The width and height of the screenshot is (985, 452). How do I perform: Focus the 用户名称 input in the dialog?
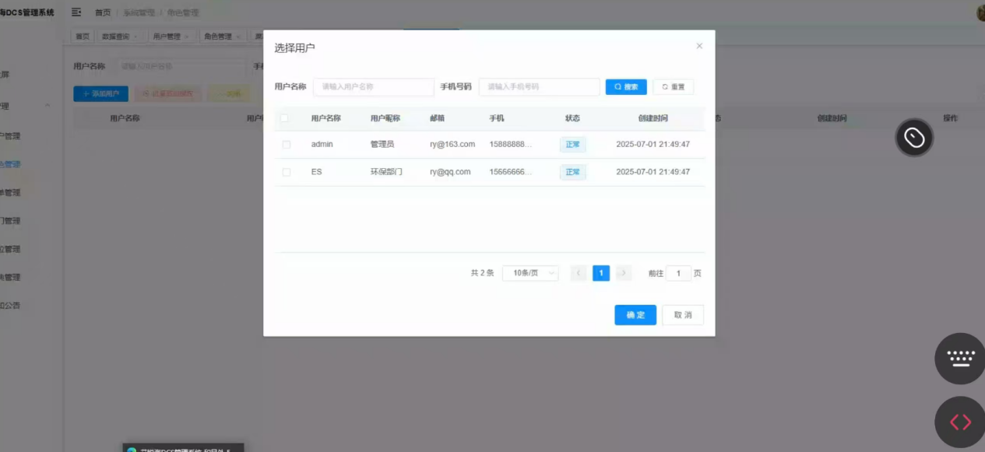pyautogui.click(x=374, y=87)
